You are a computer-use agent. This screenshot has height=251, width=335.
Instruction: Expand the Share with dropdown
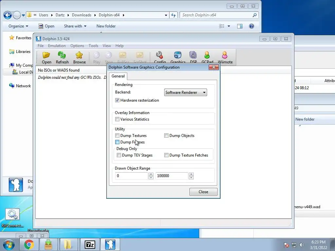pyautogui.click(x=75, y=26)
